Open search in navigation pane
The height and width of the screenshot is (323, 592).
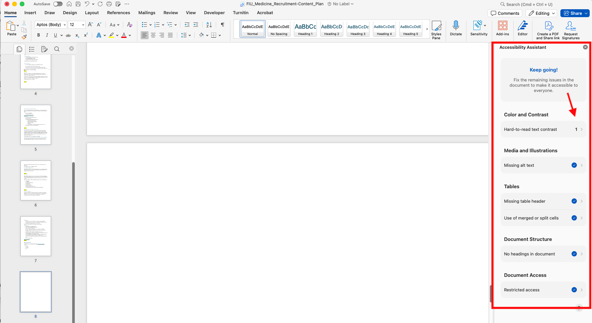click(x=57, y=49)
